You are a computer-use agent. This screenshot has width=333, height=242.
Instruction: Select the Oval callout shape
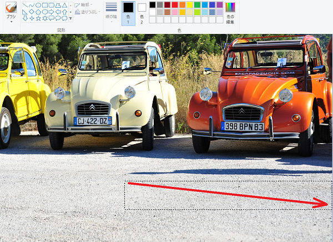pyautogui.click(x=58, y=18)
